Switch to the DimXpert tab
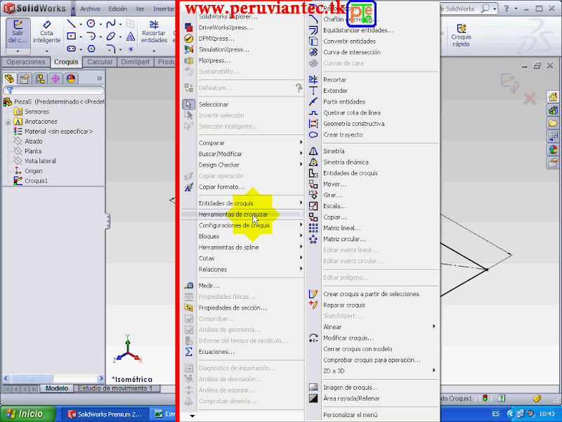Image resolution: width=562 pixels, height=422 pixels. [x=135, y=62]
